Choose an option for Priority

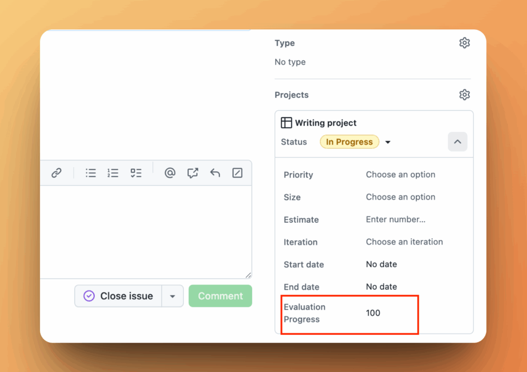tap(400, 174)
